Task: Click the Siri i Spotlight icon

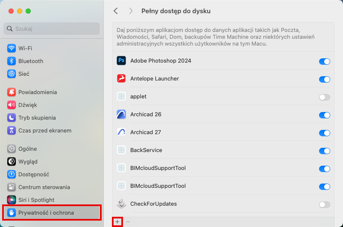Action: pos(12,200)
